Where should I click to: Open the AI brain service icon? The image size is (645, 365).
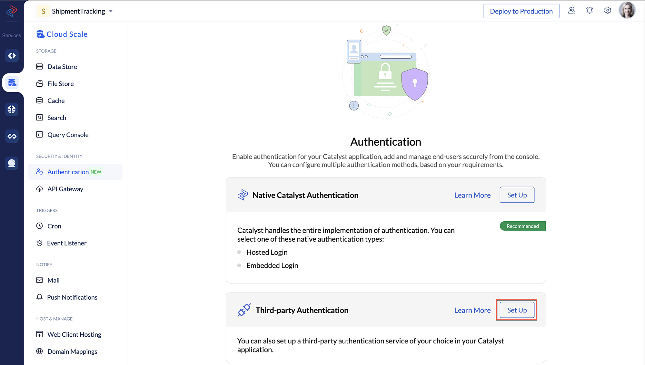click(12, 109)
